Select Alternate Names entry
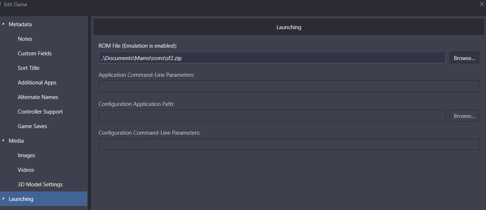Image resolution: width=486 pixels, height=210 pixels. coord(38,97)
